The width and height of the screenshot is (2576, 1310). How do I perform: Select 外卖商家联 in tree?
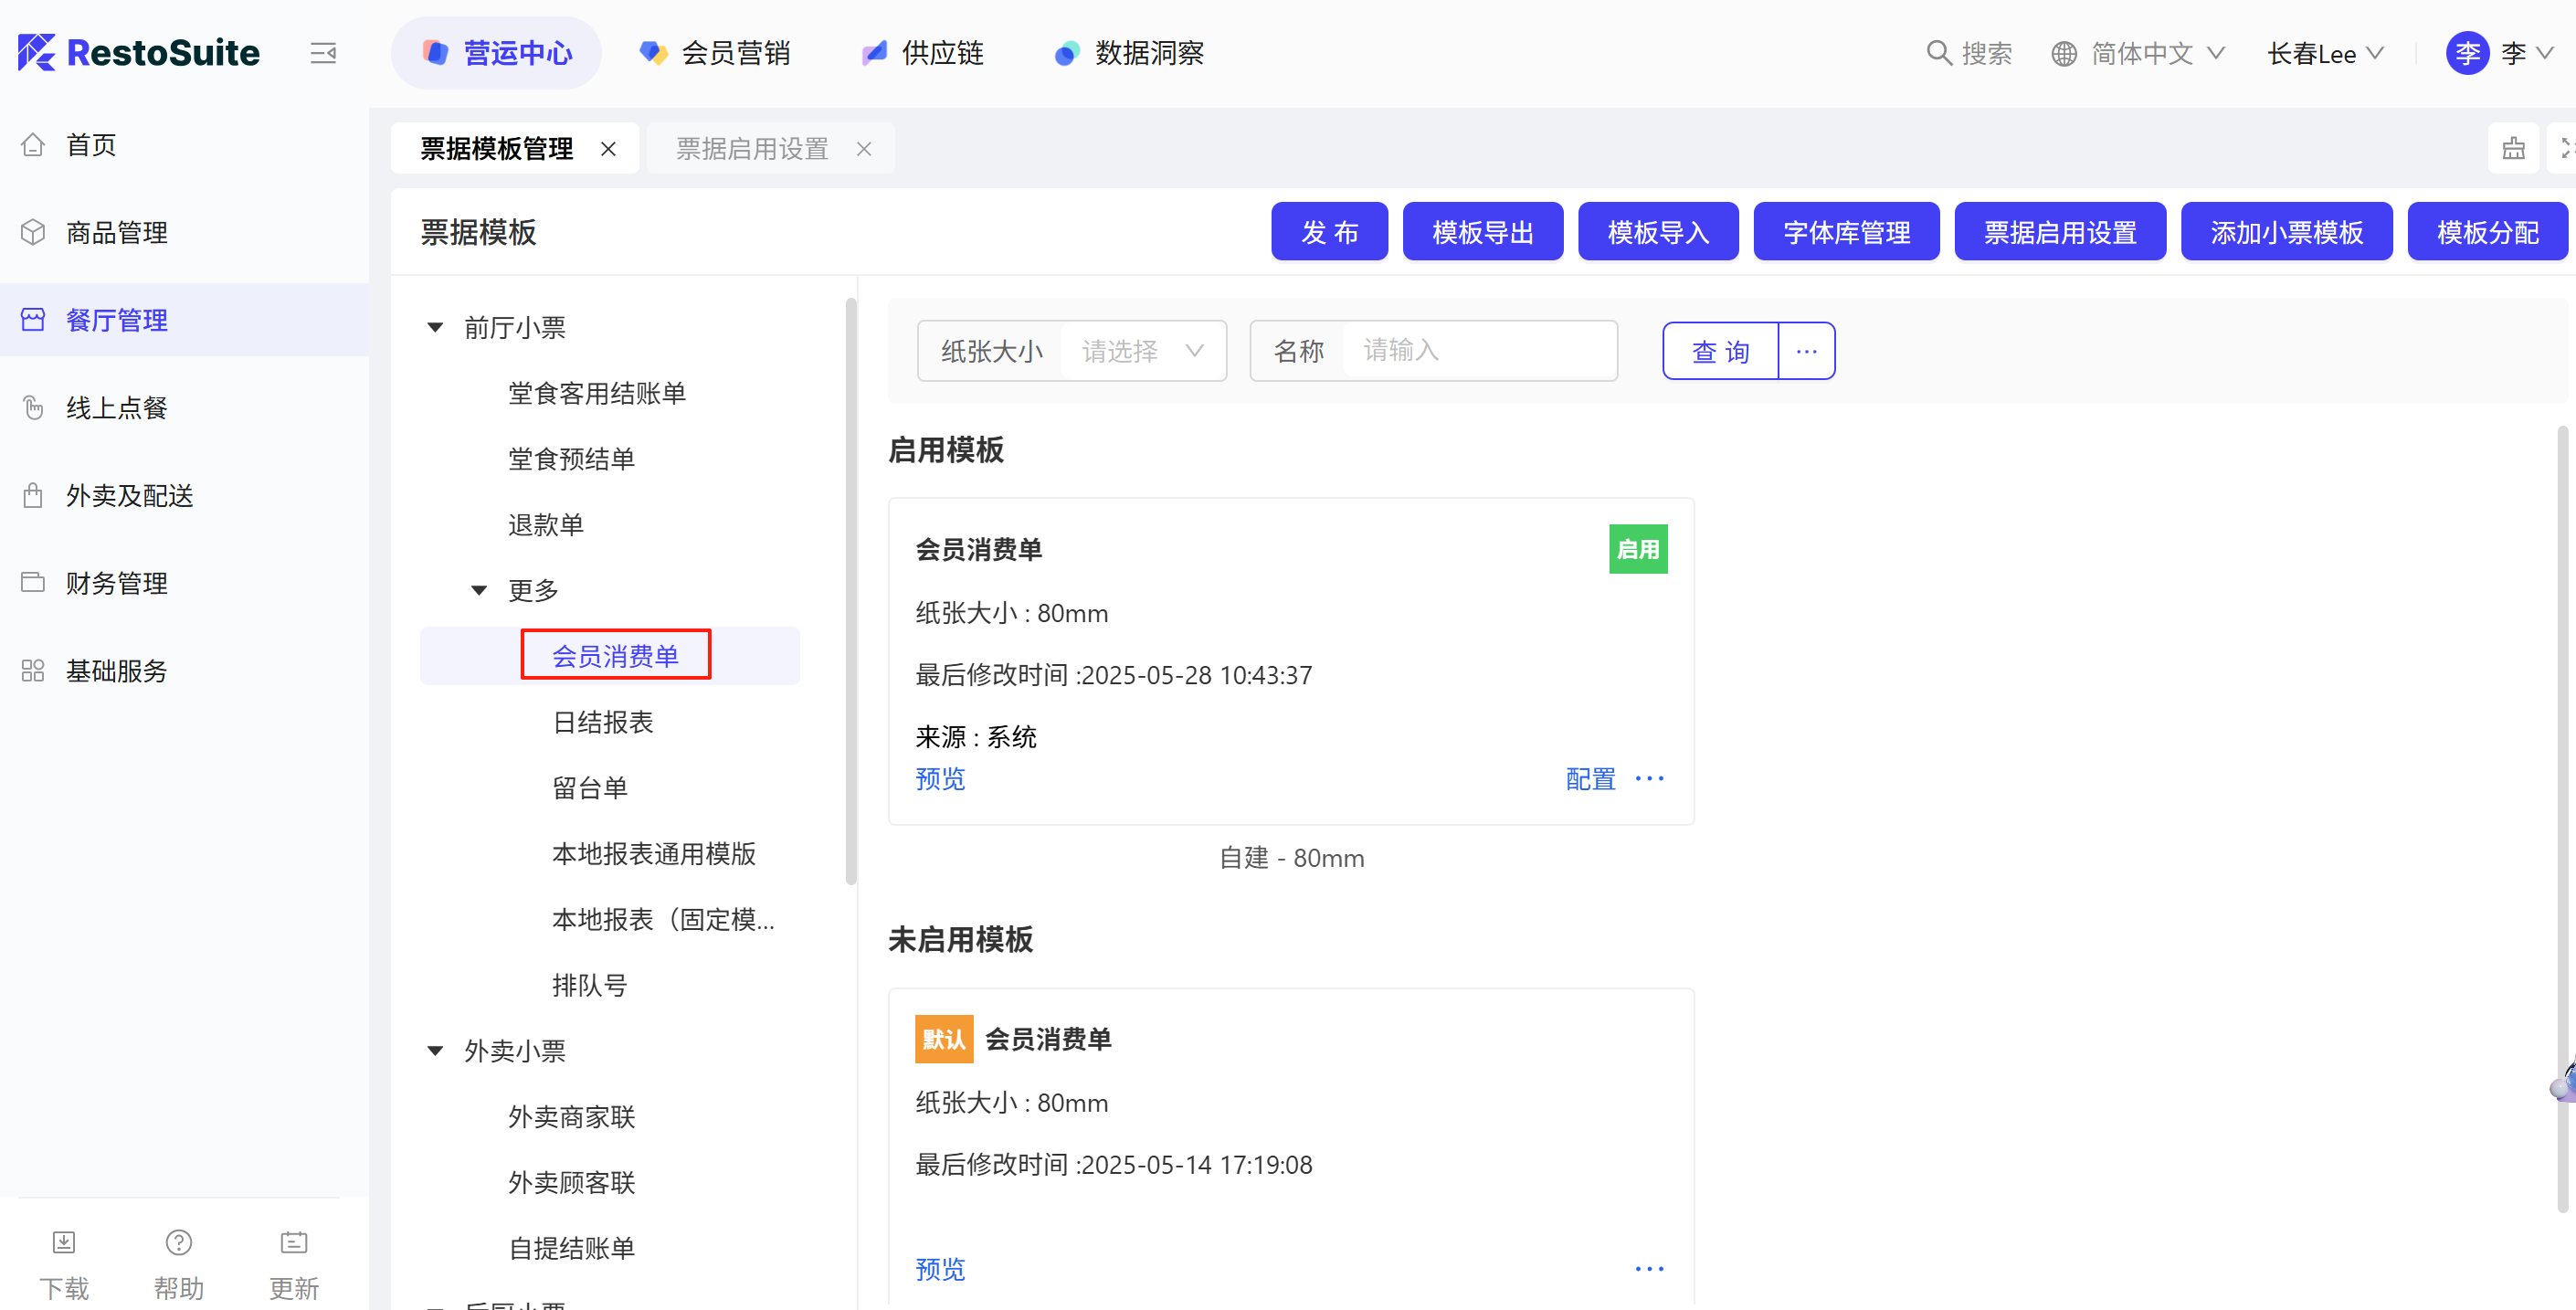click(571, 1116)
